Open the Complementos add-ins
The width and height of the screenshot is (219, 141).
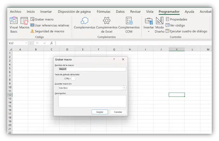point(84,23)
